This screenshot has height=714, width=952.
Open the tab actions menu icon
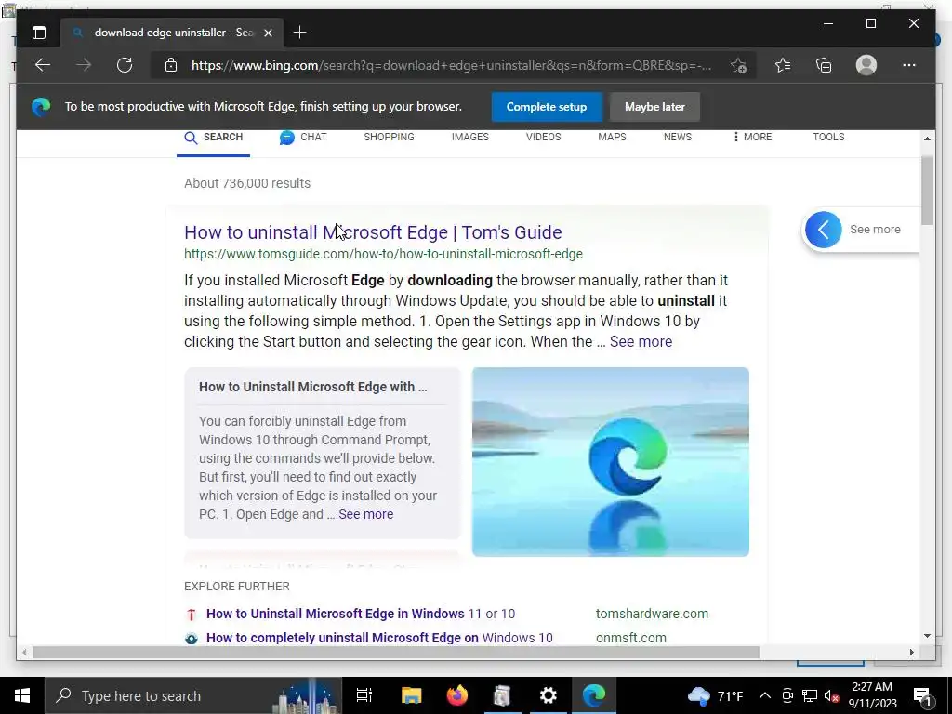point(39,33)
